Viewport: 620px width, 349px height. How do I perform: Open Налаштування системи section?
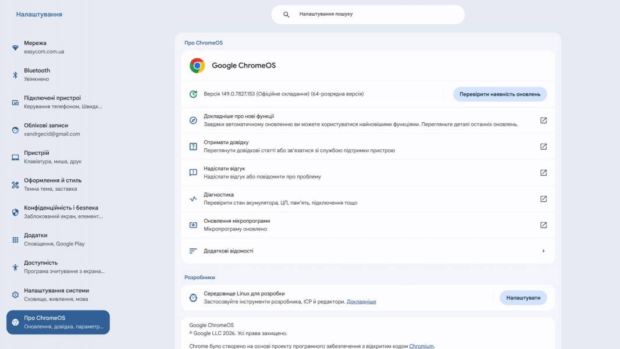pos(58,295)
